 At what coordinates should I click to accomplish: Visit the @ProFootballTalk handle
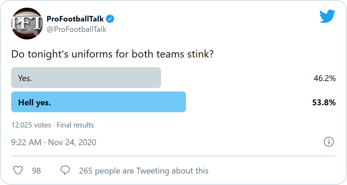tap(77, 29)
